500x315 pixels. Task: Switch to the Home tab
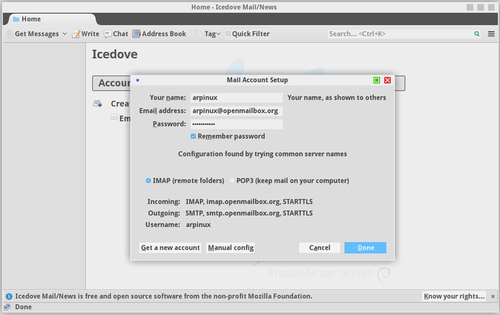[51, 19]
